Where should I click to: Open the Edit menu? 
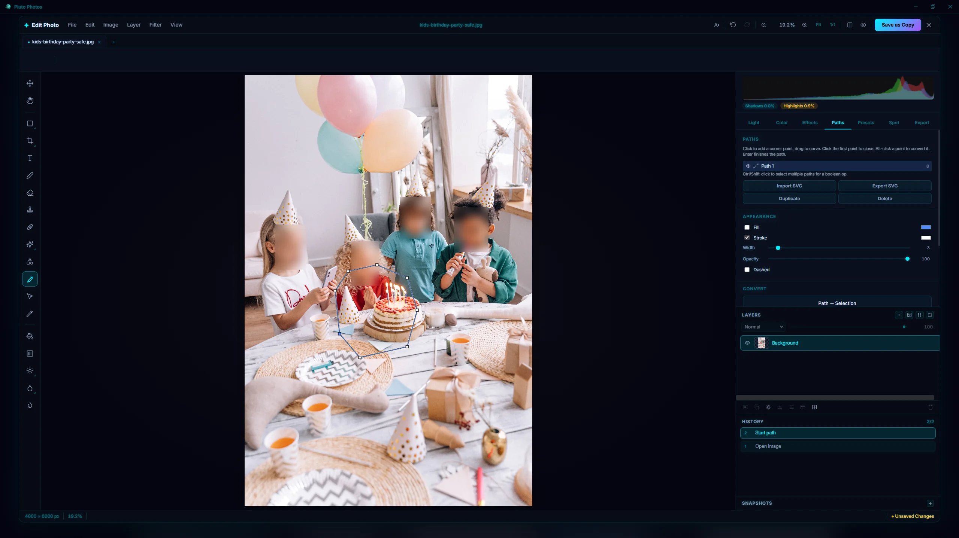(90, 25)
